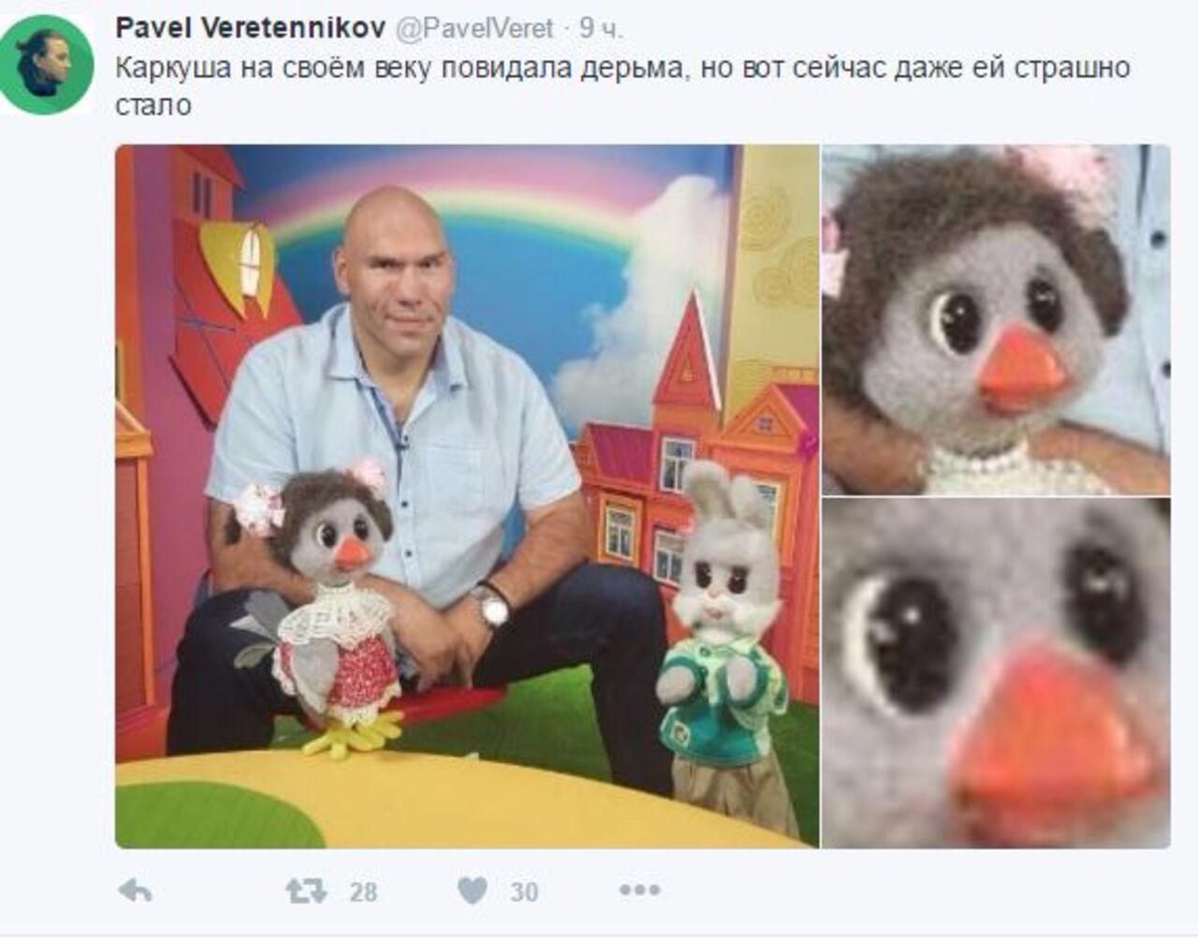Open the bottom-right zoomed bird eyes image
The image size is (1198, 939).
[996, 673]
